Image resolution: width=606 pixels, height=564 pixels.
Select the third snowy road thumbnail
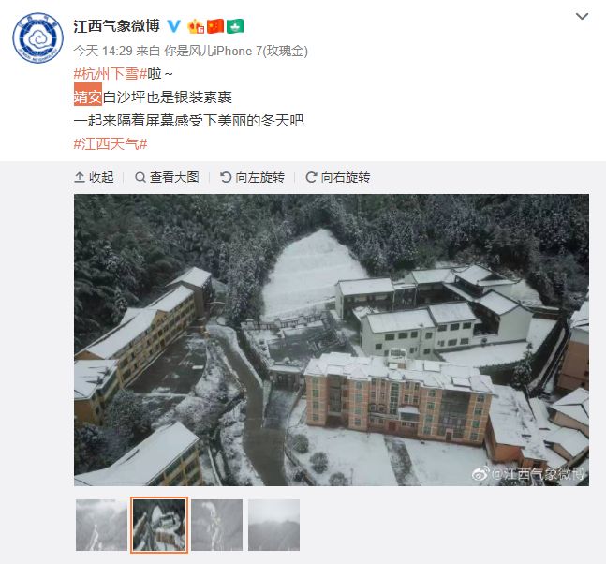[x=216, y=525]
